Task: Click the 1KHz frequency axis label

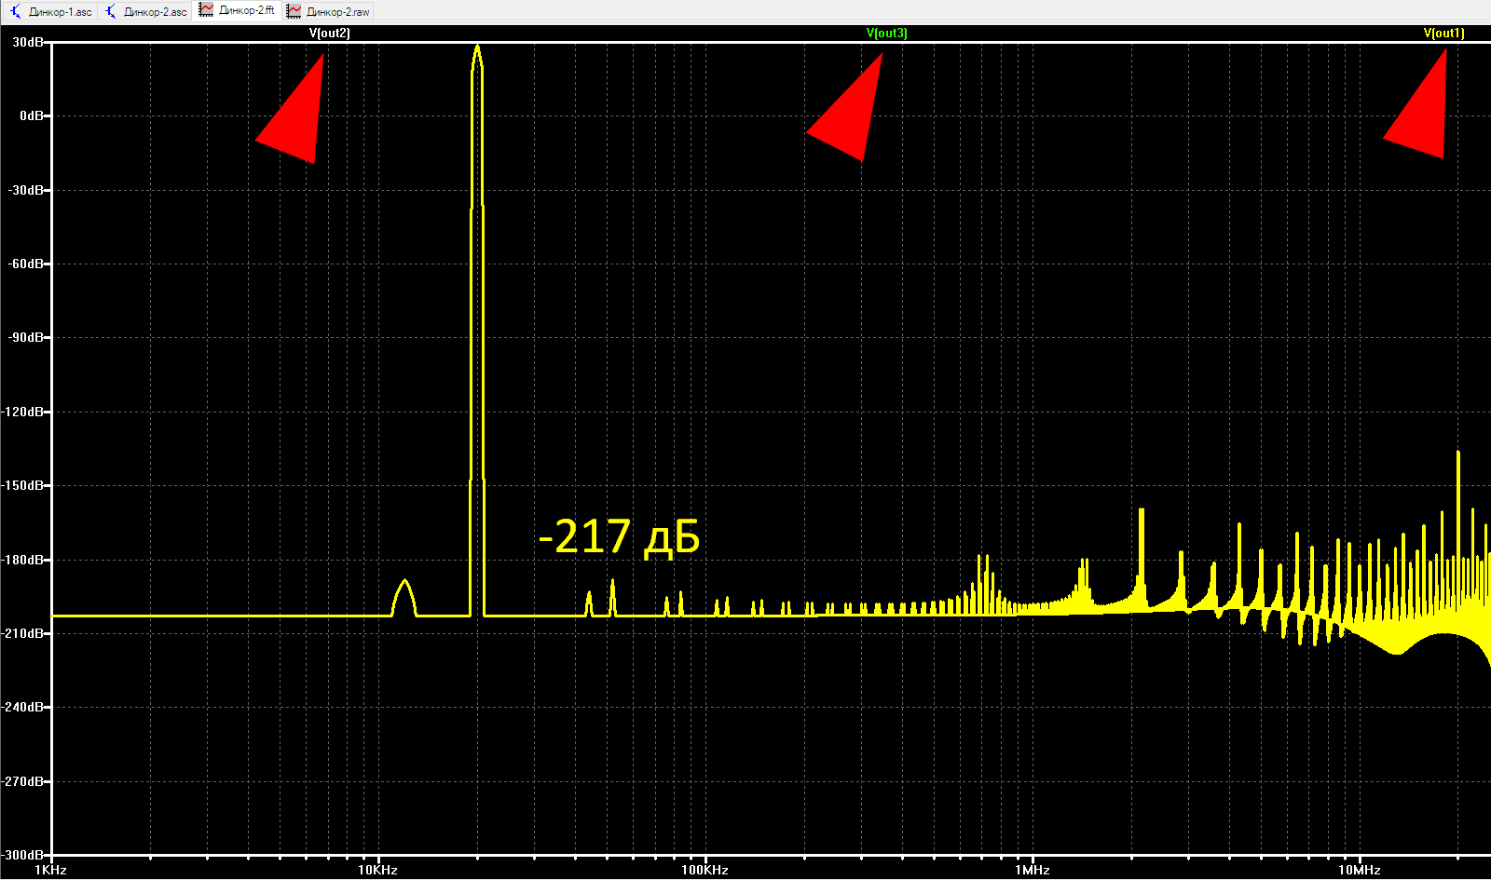Action: click(x=50, y=870)
